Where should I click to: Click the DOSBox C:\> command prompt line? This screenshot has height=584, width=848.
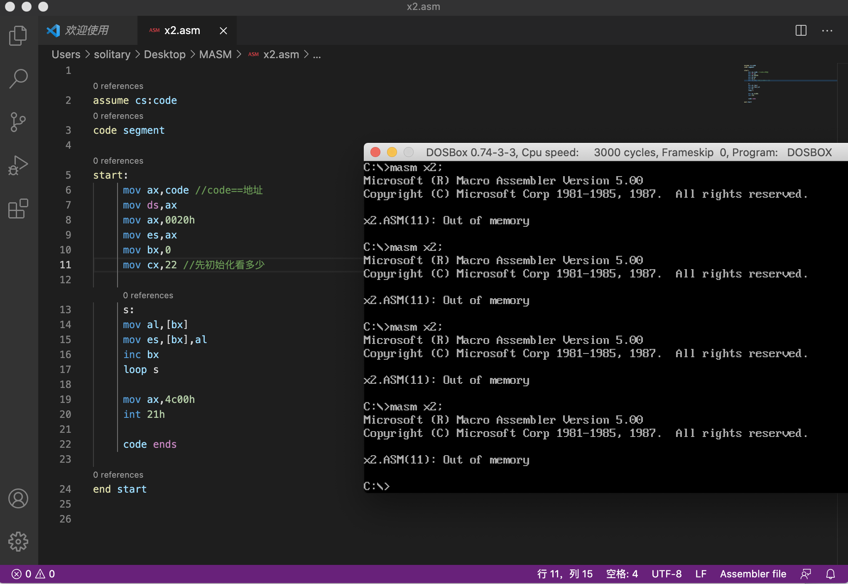pyautogui.click(x=376, y=486)
